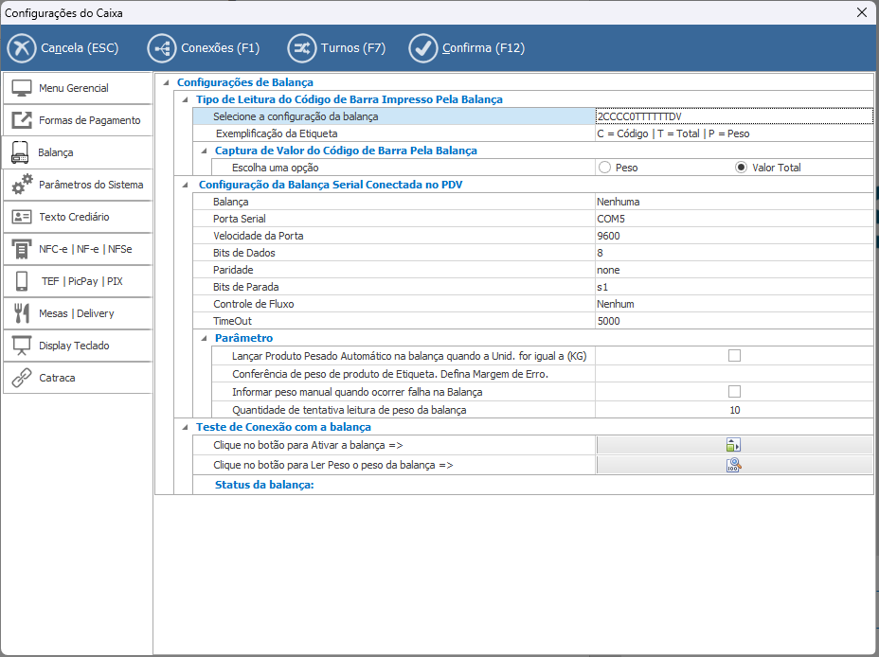Collapse Teste de Conexão com a balança

coord(184,427)
